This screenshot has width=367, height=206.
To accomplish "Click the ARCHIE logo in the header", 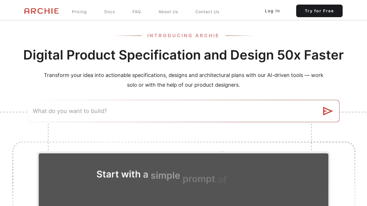I will pyautogui.click(x=42, y=11).
